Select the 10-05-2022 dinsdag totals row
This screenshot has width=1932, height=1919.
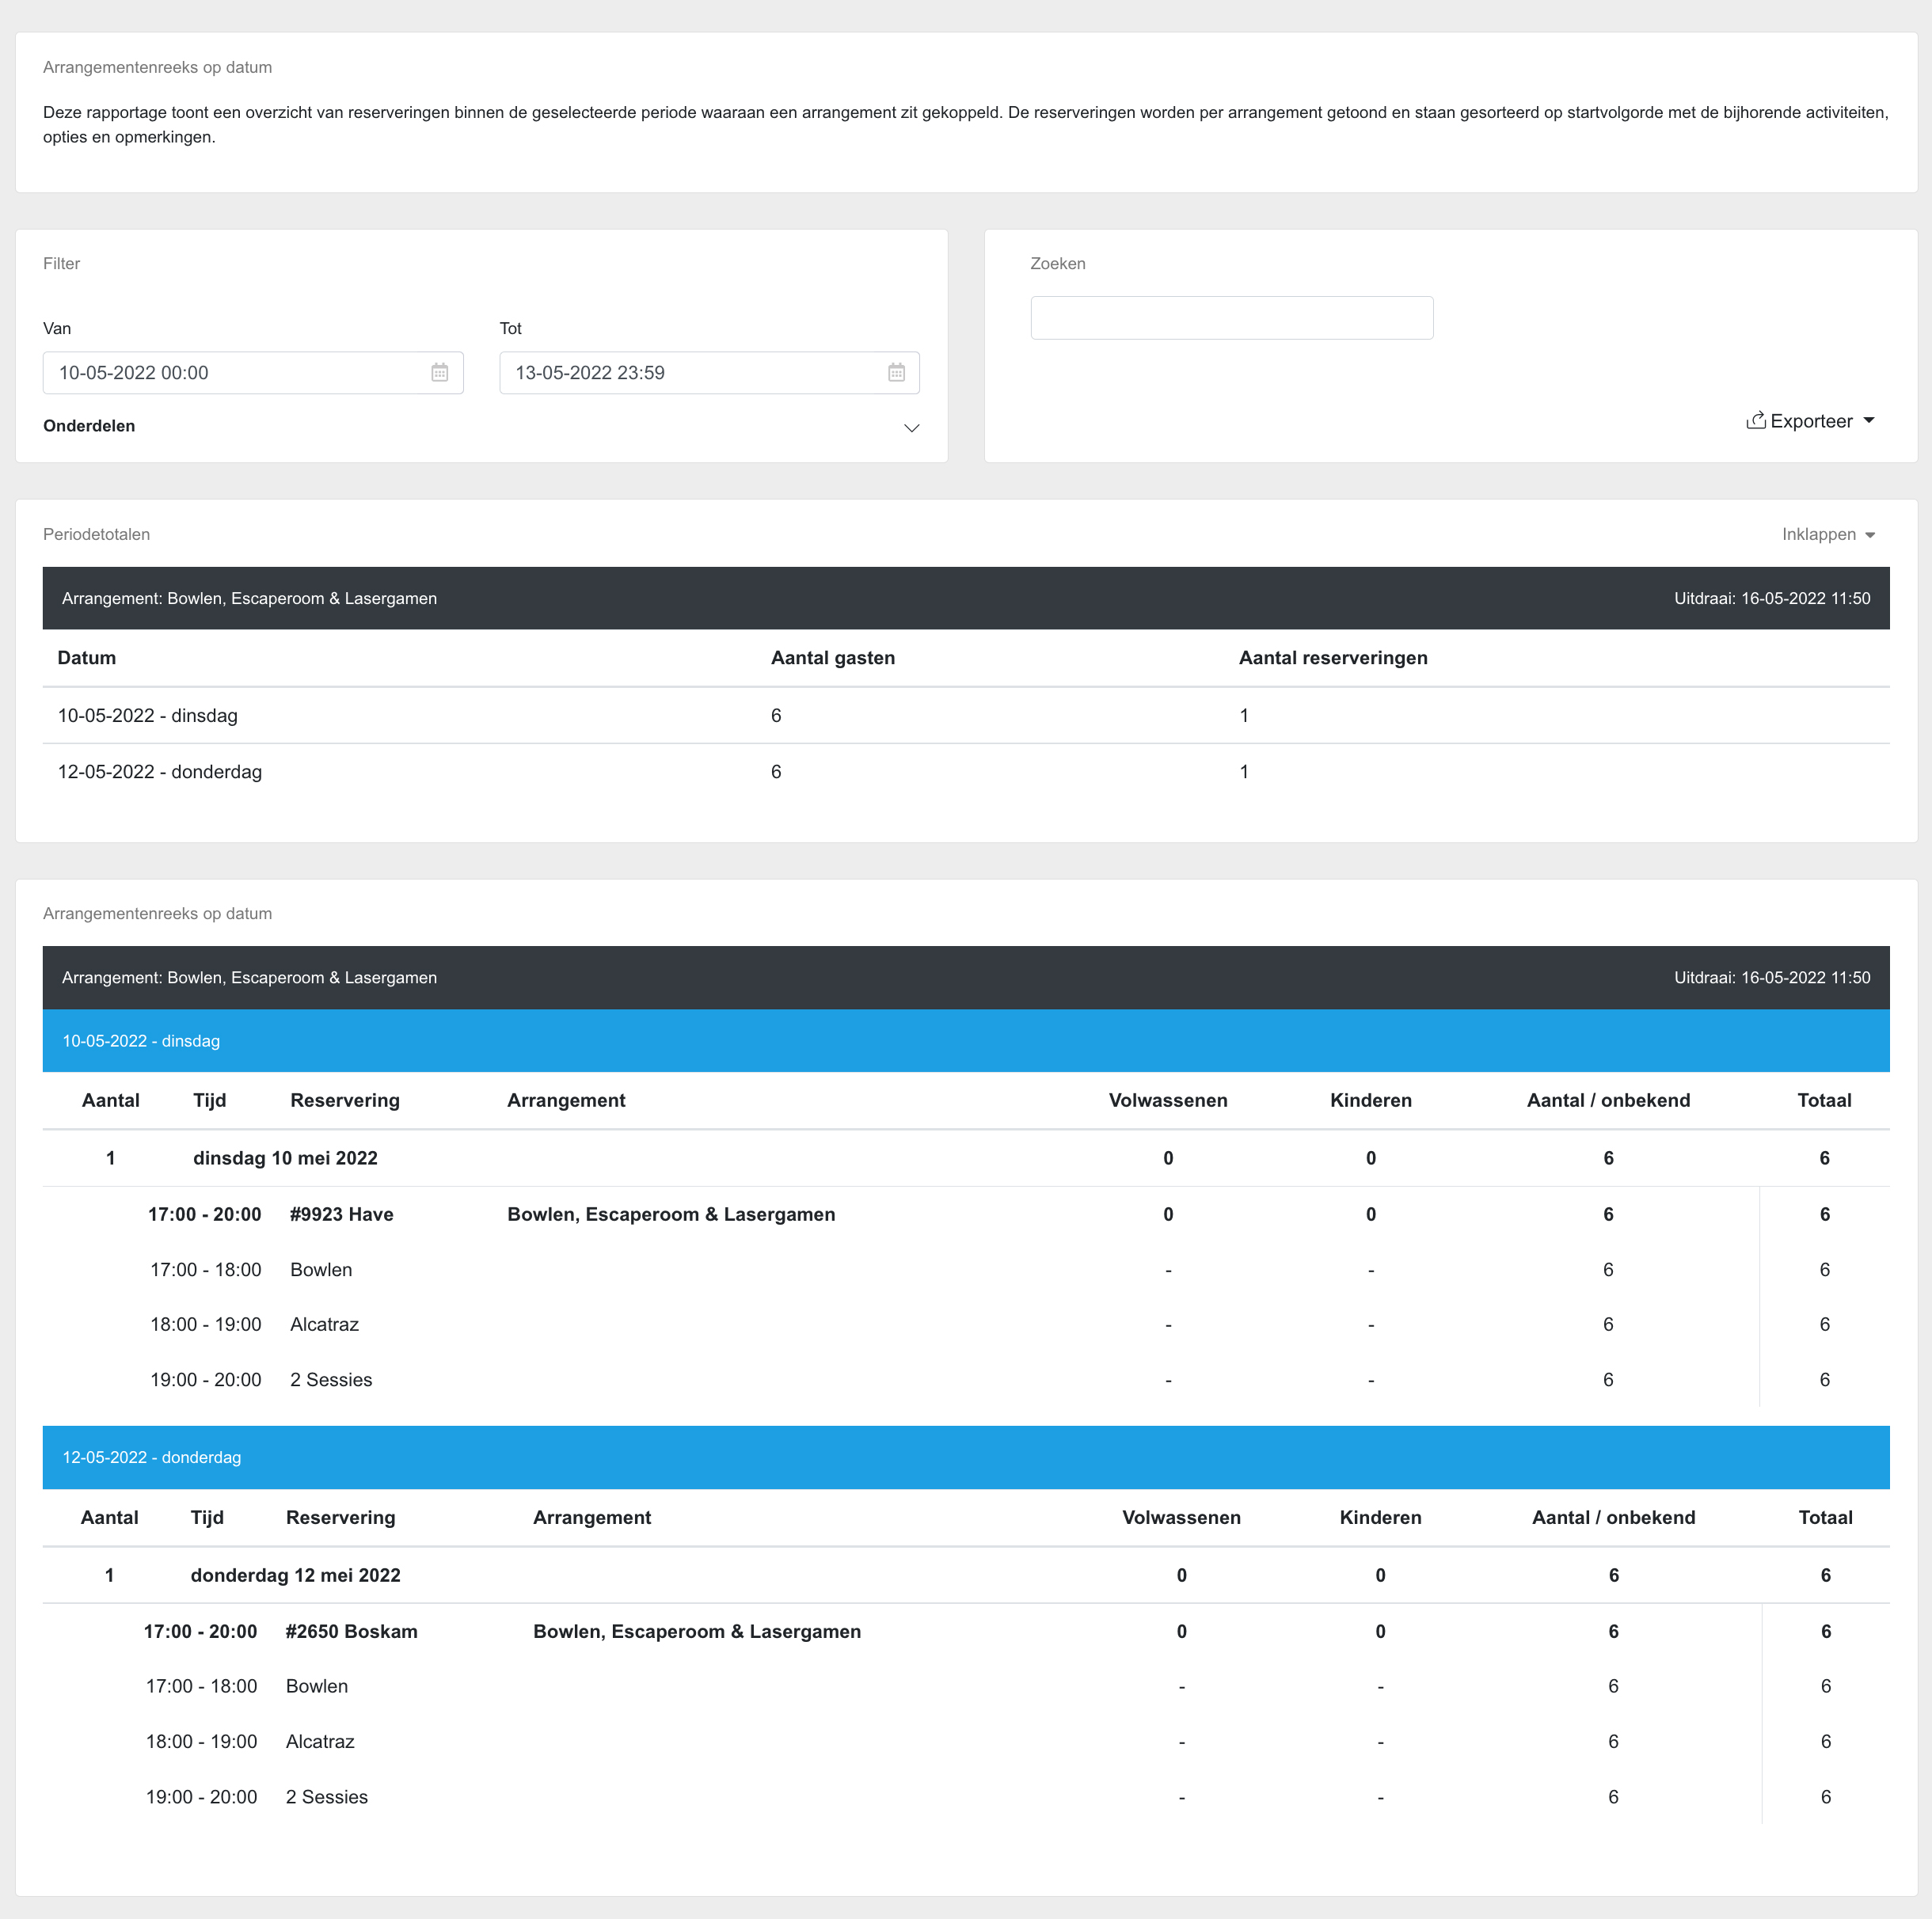[148, 715]
